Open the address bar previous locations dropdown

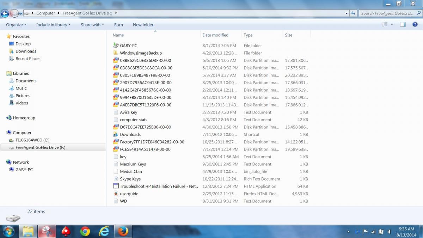click(x=347, y=13)
